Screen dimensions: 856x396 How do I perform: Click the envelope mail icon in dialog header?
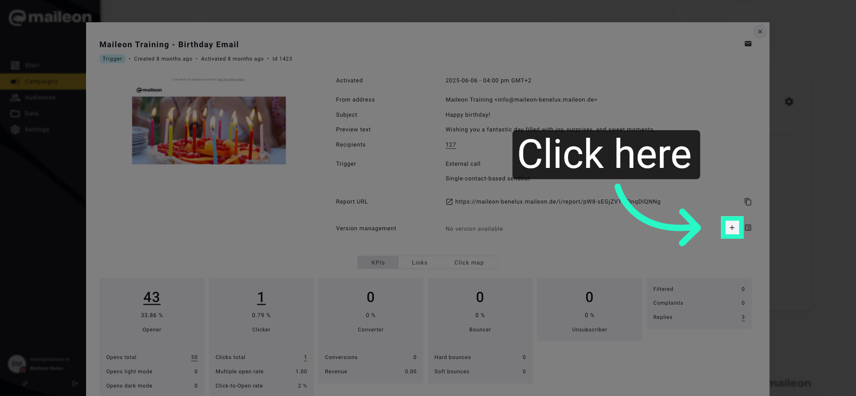(x=748, y=44)
